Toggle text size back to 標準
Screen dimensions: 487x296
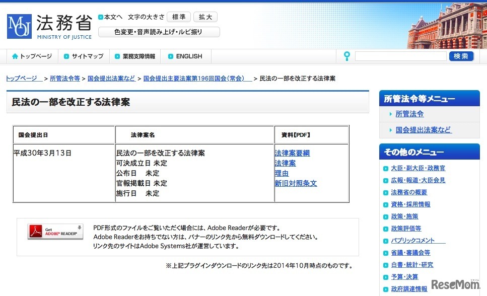(x=179, y=17)
